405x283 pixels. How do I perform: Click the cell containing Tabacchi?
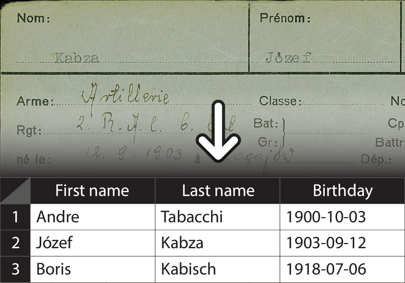218,217
